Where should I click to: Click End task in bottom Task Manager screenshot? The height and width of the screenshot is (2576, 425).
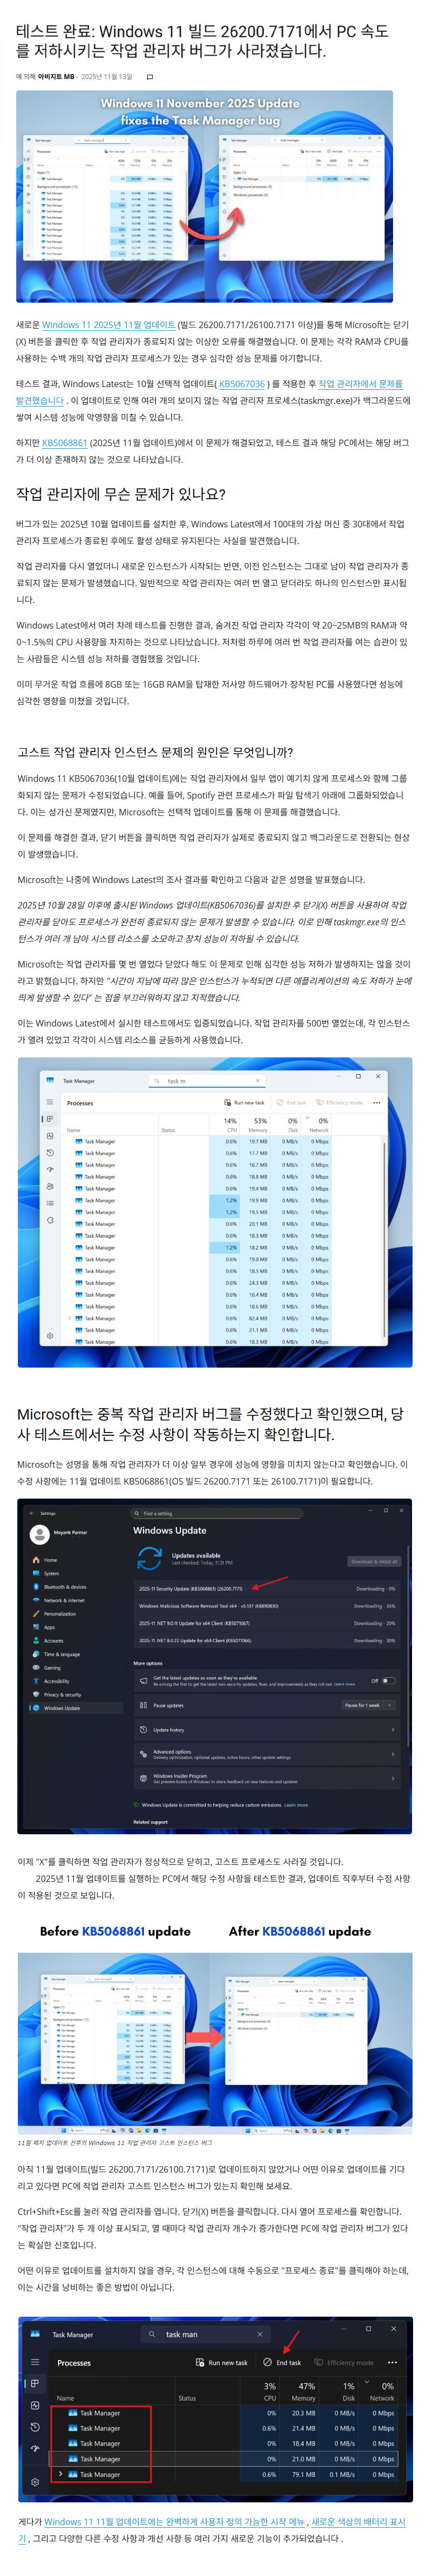coord(282,2362)
